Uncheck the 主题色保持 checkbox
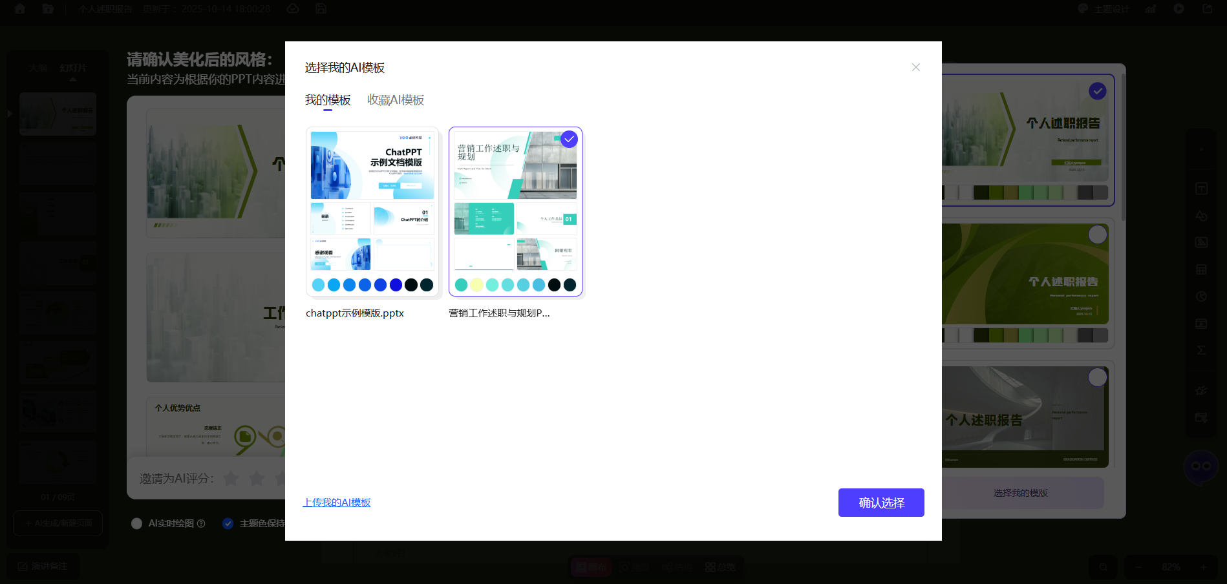This screenshot has width=1227, height=584. point(228,524)
